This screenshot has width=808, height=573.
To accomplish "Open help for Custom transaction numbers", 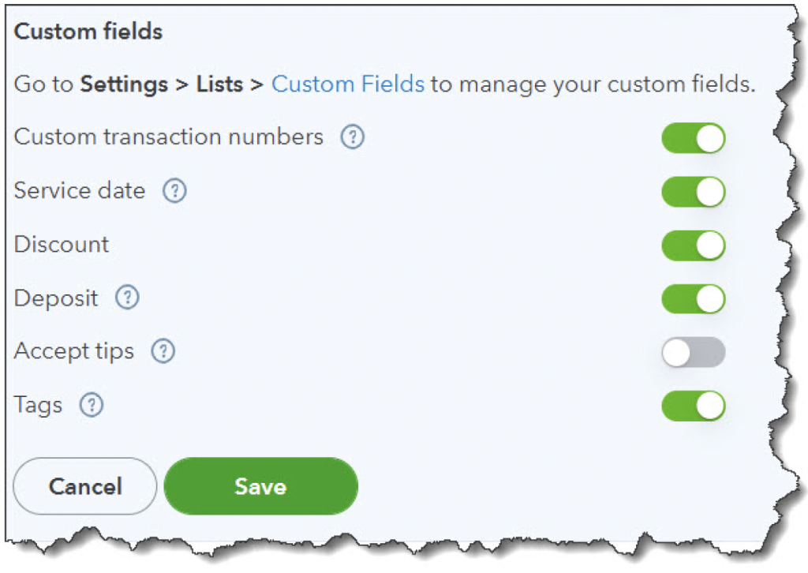I will click(x=353, y=137).
